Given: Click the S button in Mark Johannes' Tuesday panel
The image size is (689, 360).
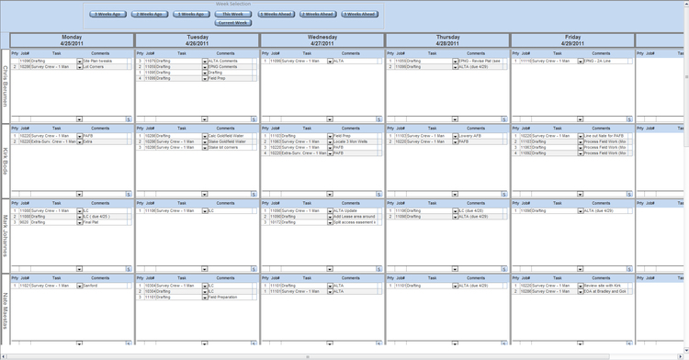Looking at the screenshot, I should pos(254,269).
